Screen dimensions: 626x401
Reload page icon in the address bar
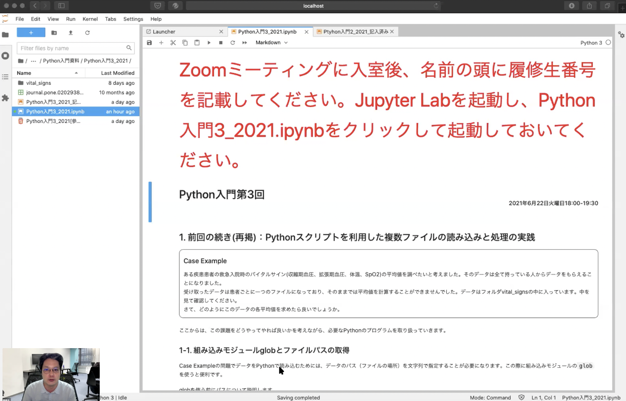click(436, 6)
